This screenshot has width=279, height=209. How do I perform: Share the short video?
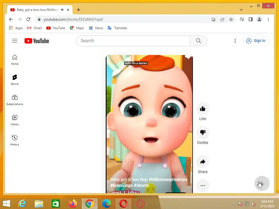click(203, 162)
